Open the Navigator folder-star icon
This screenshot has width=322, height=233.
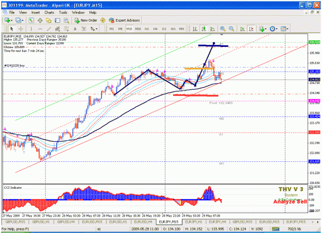coord(48,20)
